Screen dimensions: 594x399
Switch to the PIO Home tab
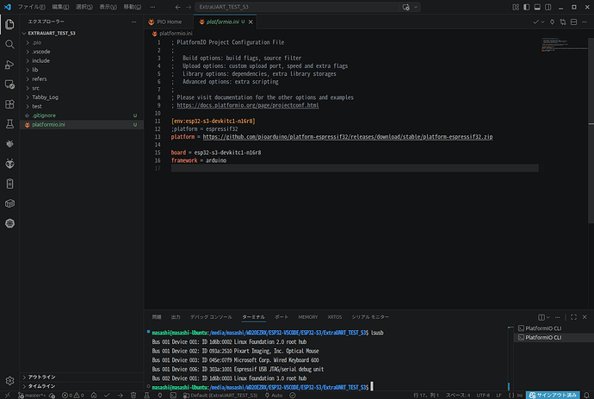click(169, 22)
